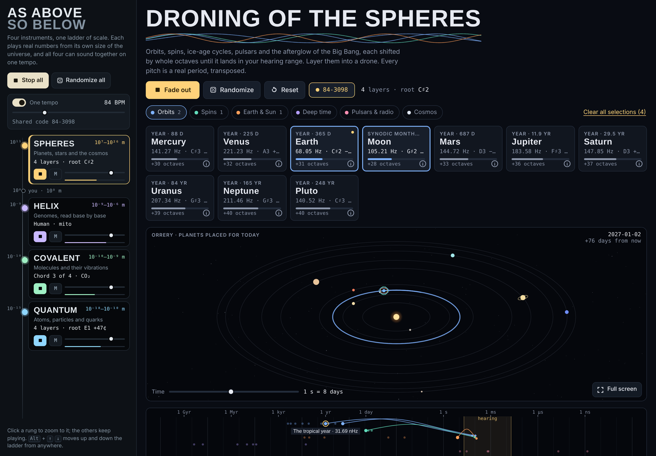656x456 pixels.
Task: Adjust the orrery Time slider
Action: [x=234, y=391]
